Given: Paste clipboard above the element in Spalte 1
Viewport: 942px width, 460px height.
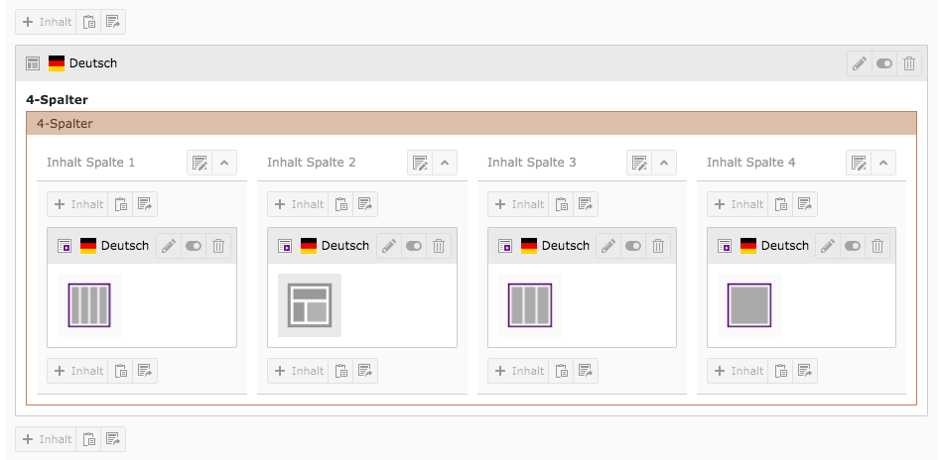Looking at the screenshot, I should [121, 204].
